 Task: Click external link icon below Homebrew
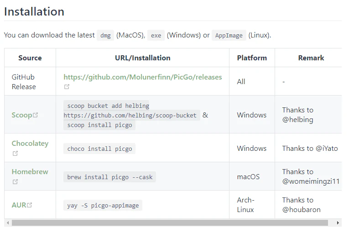tap(15, 181)
